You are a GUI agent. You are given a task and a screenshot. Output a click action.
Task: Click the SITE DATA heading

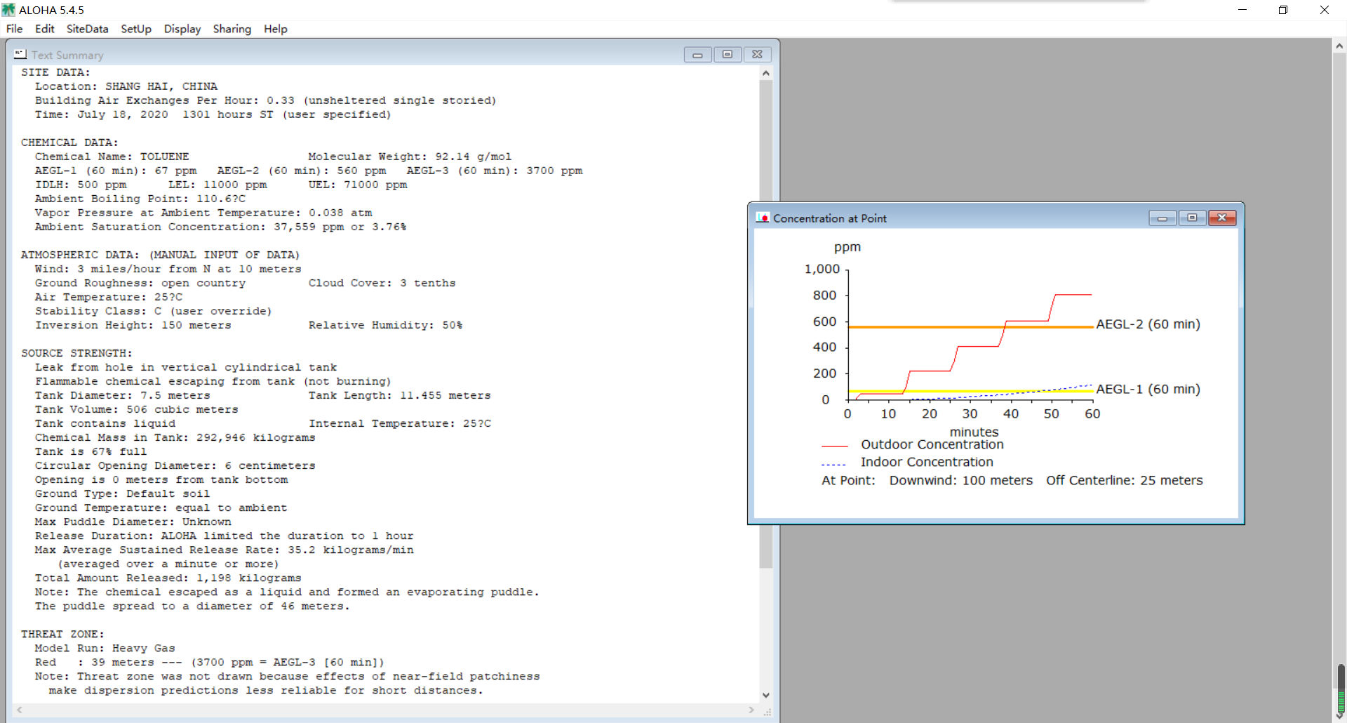pyautogui.click(x=55, y=72)
